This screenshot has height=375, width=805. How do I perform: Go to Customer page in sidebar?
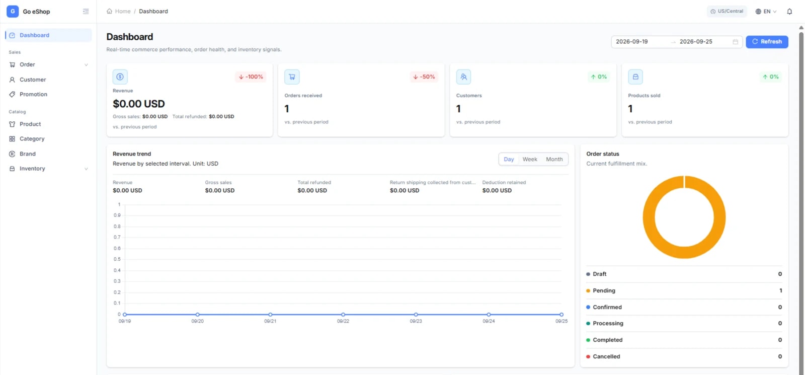(48, 80)
